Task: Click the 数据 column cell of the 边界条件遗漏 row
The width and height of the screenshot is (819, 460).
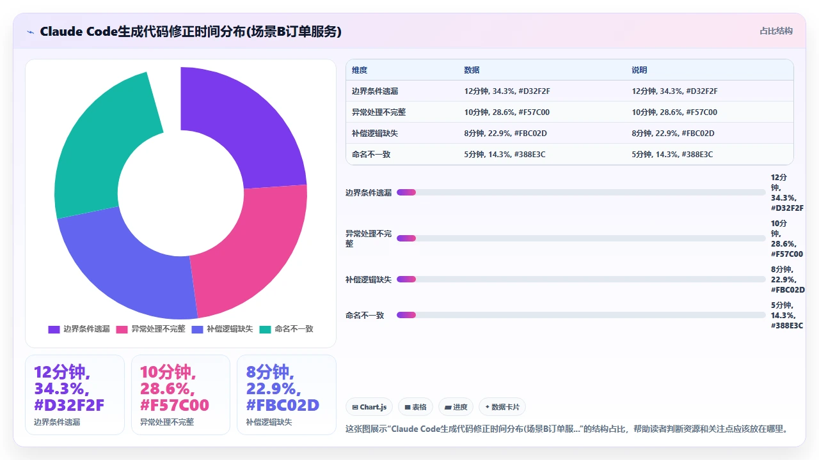Action: (542, 91)
